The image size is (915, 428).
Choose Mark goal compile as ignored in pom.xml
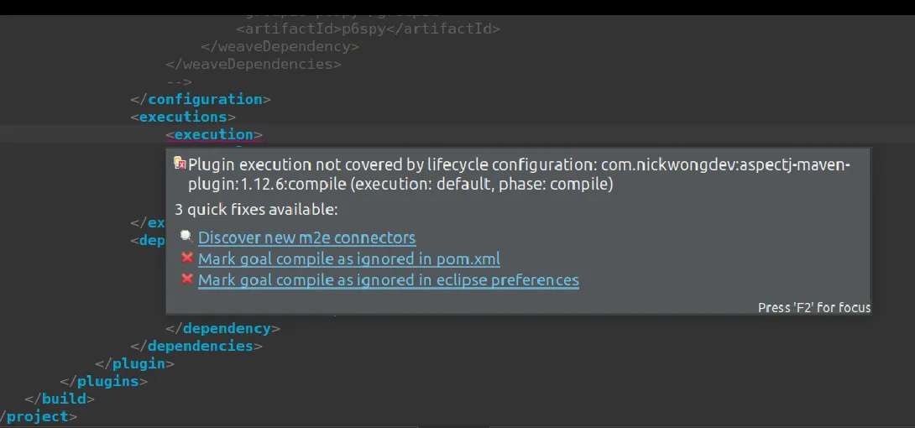pos(348,258)
